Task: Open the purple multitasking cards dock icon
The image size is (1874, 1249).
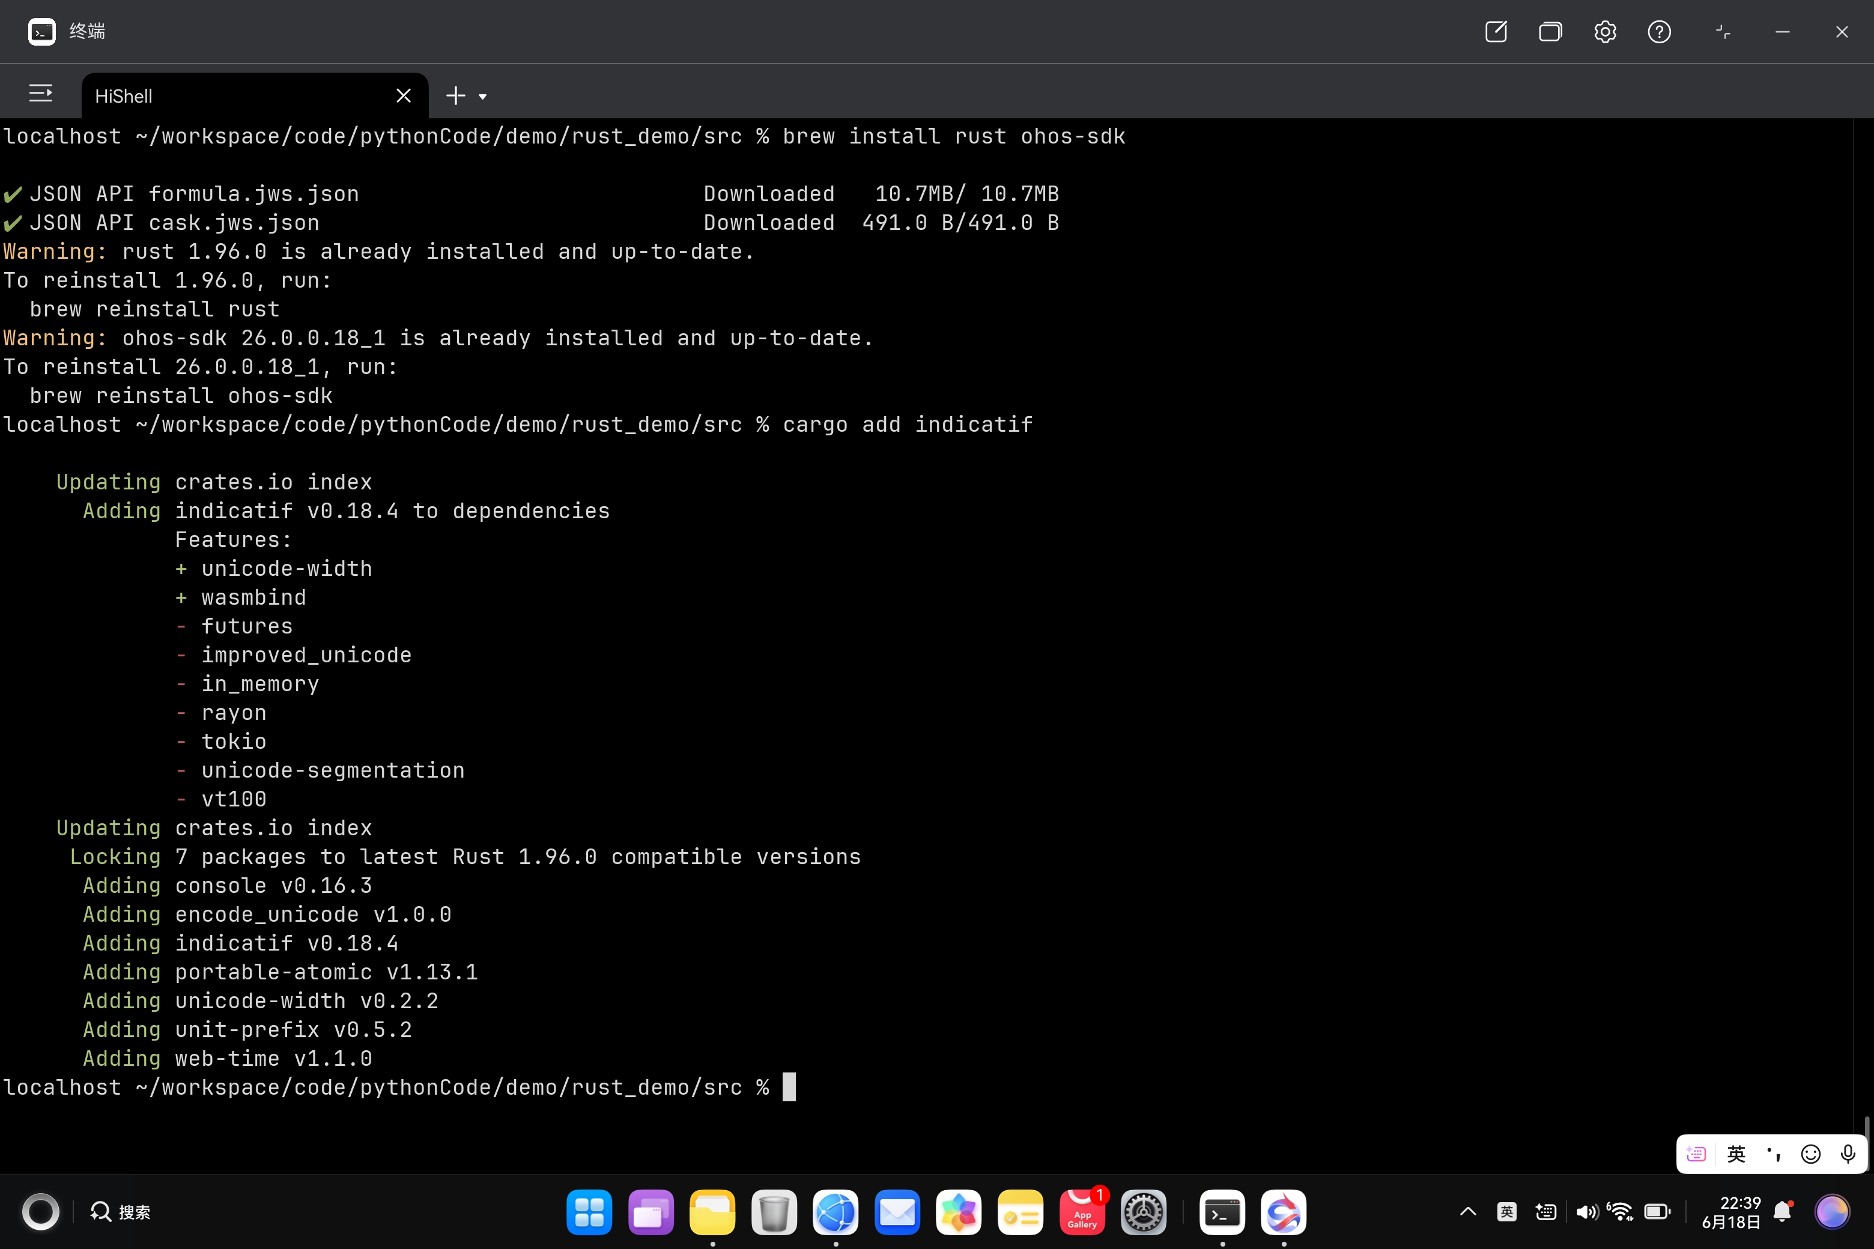Action: click(x=650, y=1212)
